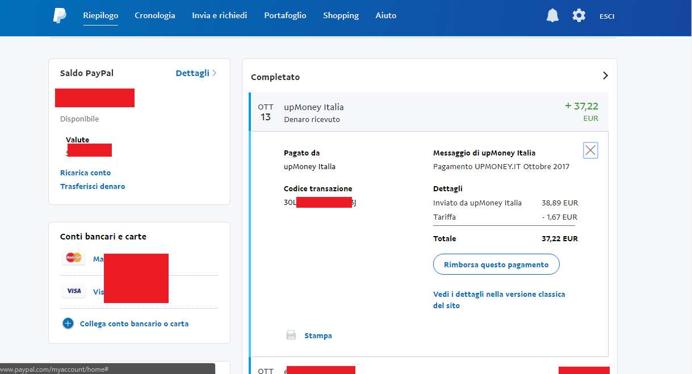This screenshot has width=692, height=374.
Task: Click the Denaro ricevuto subtitle
Action: point(312,120)
